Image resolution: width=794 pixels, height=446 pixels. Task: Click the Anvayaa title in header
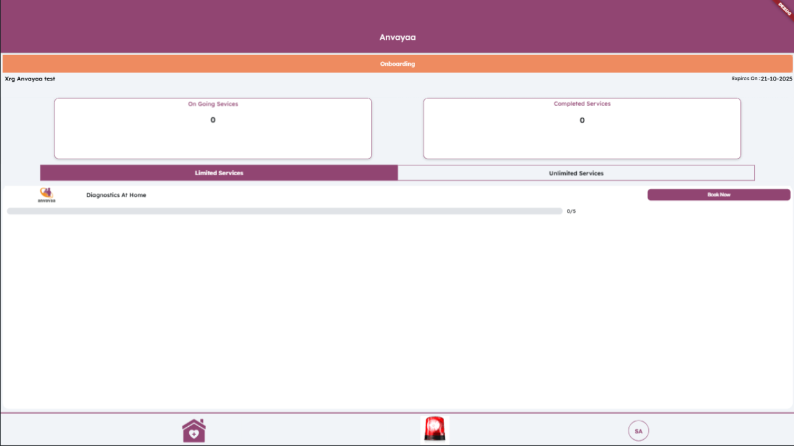(398, 37)
